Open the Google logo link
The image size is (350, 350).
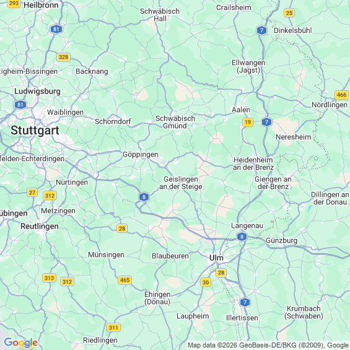pos(21,342)
